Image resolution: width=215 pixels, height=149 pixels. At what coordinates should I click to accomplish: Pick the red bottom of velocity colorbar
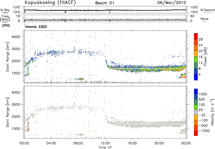coord(196,133)
